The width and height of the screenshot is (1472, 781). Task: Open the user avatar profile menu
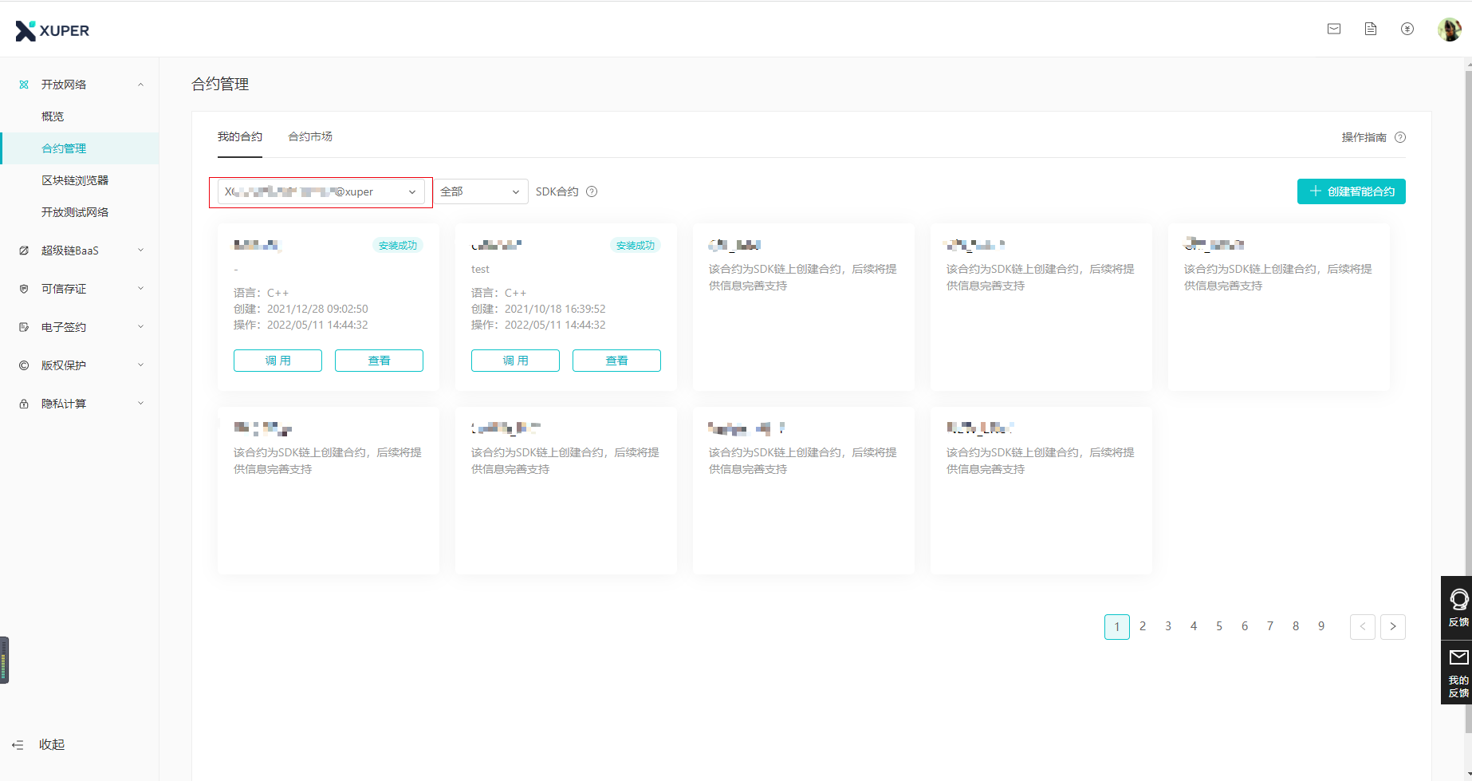click(x=1449, y=30)
